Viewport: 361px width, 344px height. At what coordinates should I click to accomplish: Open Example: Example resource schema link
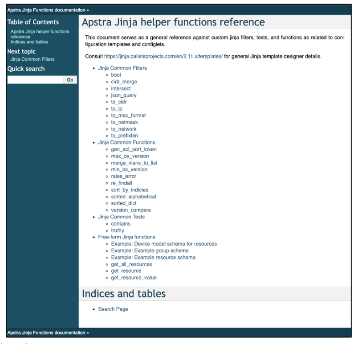pos(153,258)
